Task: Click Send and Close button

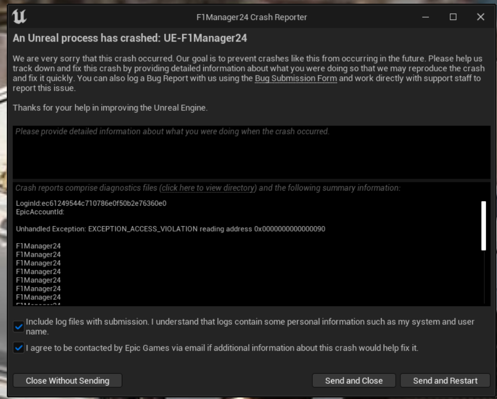Action: [x=354, y=381]
